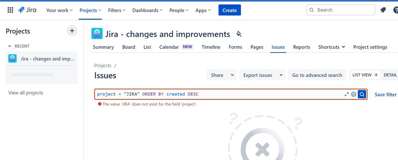Screen dimensions: 398x160
Task: Click the Create button
Action: 230,10
